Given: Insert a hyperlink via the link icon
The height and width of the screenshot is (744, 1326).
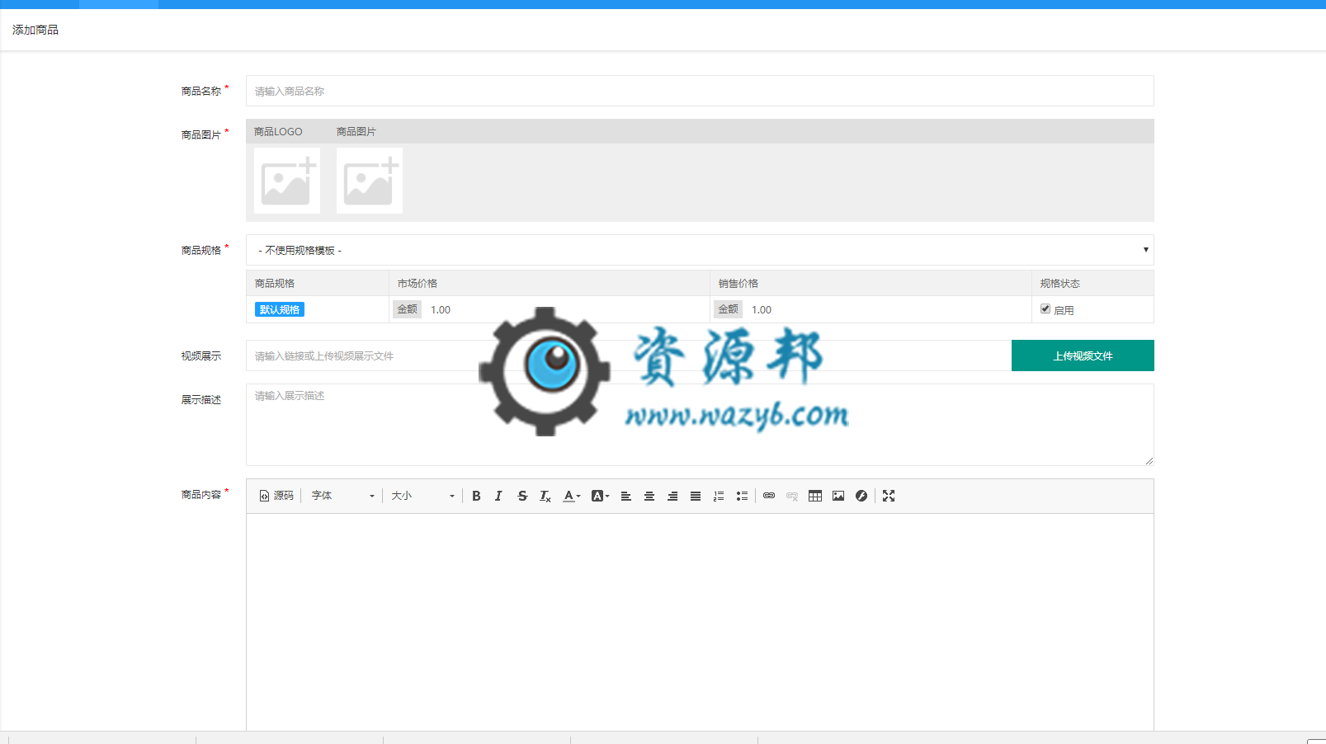Looking at the screenshot, I should [x=769, y=496].
